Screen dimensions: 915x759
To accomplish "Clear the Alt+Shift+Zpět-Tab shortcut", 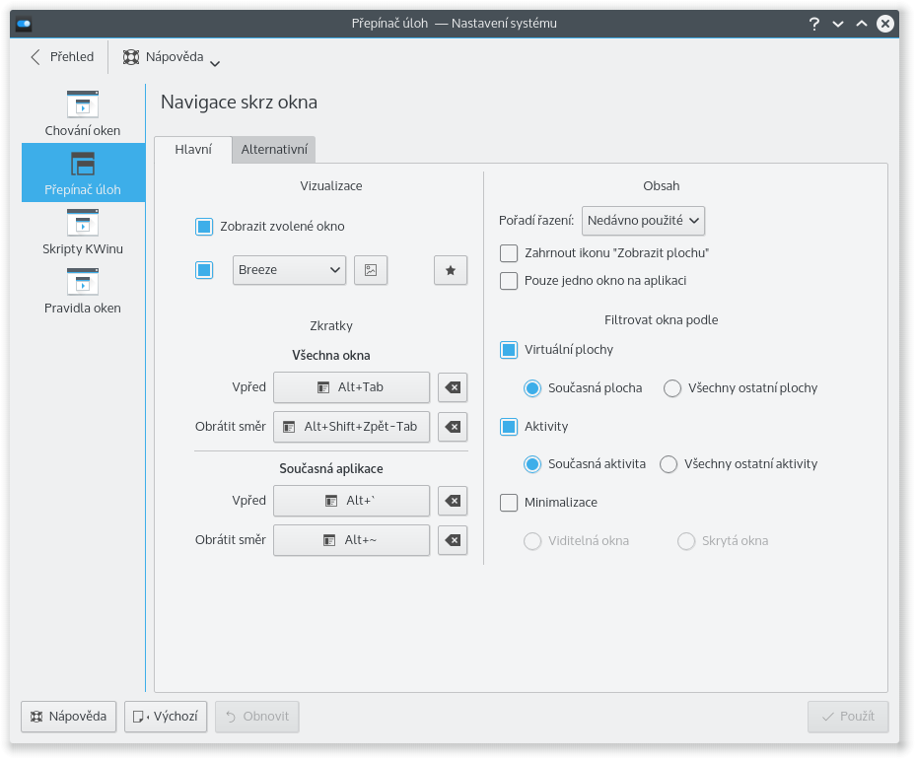I will [x=453, y=427].
